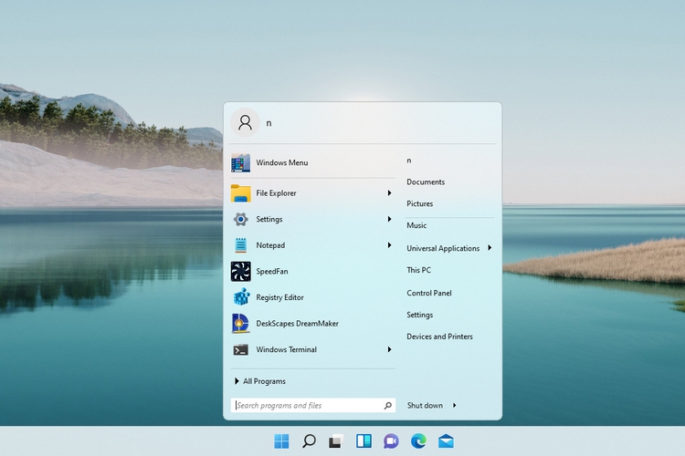
Task: Expand All Programs triangle
Action: [237, 381]
